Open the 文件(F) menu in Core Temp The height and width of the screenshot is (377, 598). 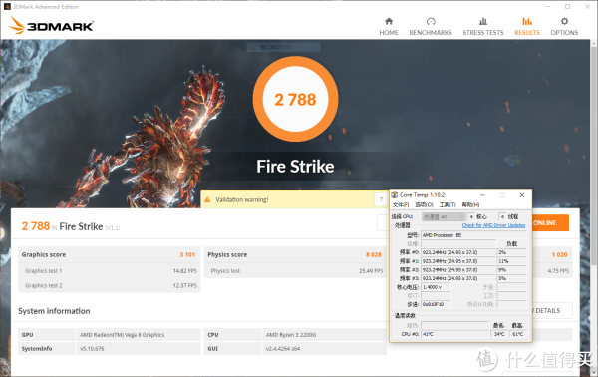401,204
